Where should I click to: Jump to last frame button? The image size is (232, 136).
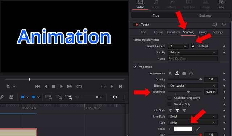tap(70, 87)
